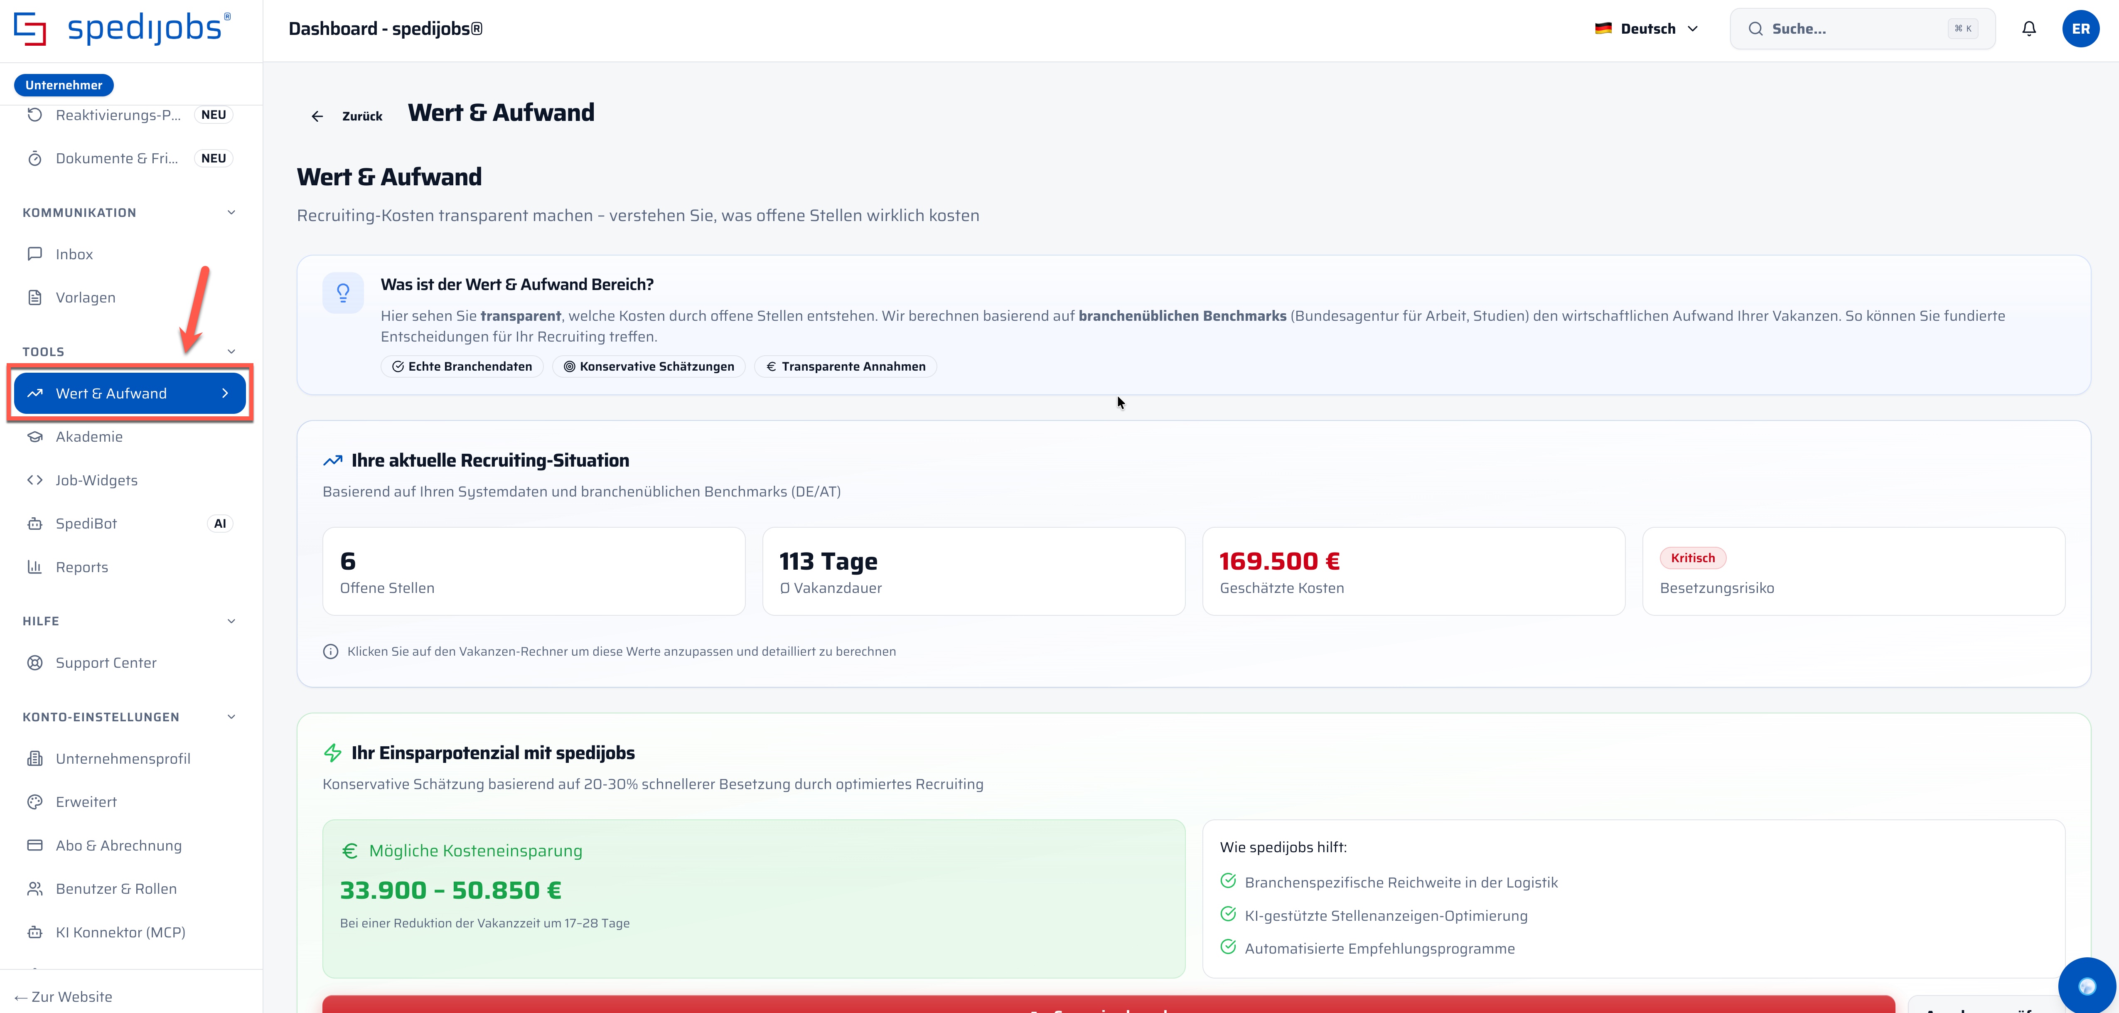Open Reaktivierungs-P... menu item
This screenshot has width=2119, height=1013.
[x=130, y=115]
